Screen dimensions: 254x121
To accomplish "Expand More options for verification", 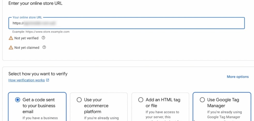I will click(237, 77).
